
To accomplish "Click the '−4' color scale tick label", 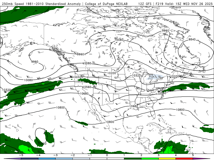I will (x=38, y=155).
